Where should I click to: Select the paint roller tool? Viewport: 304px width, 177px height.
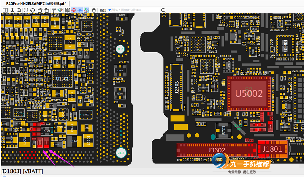click(54, 10)
